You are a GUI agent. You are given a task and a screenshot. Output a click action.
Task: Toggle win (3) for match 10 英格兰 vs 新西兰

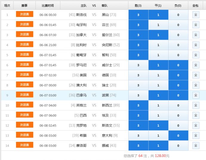click(x=138, y=106)
